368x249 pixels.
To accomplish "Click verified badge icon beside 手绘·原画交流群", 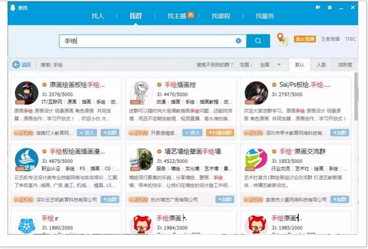I will coord(274,151).
